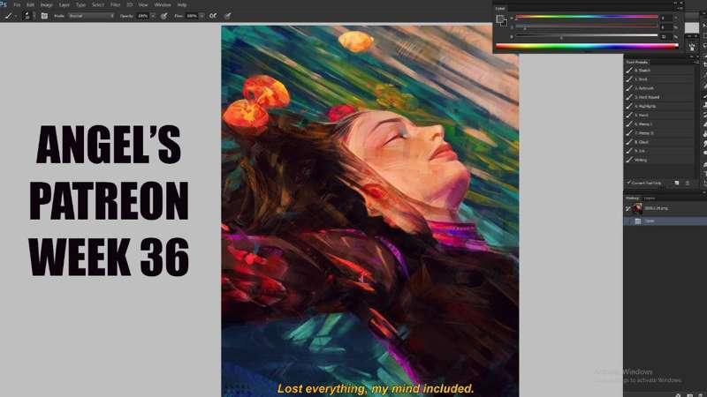Image resolution: width=707 pixels, height=397 pixels.
Task: Select the 6. Messy 1 tool preset
Action: click(659, 124)
